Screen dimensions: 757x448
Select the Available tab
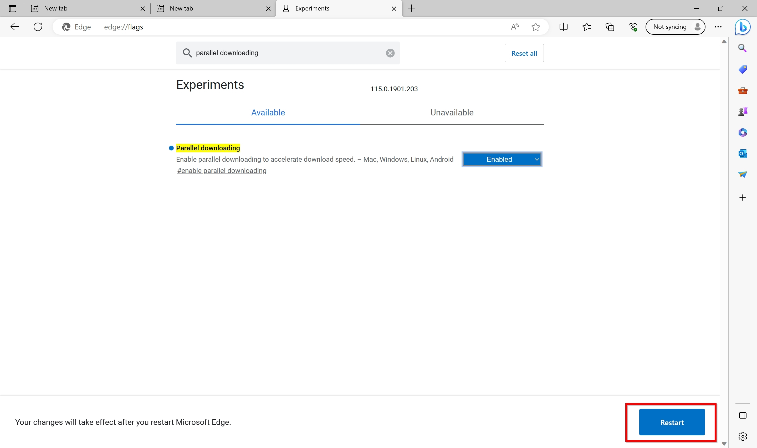268,112
